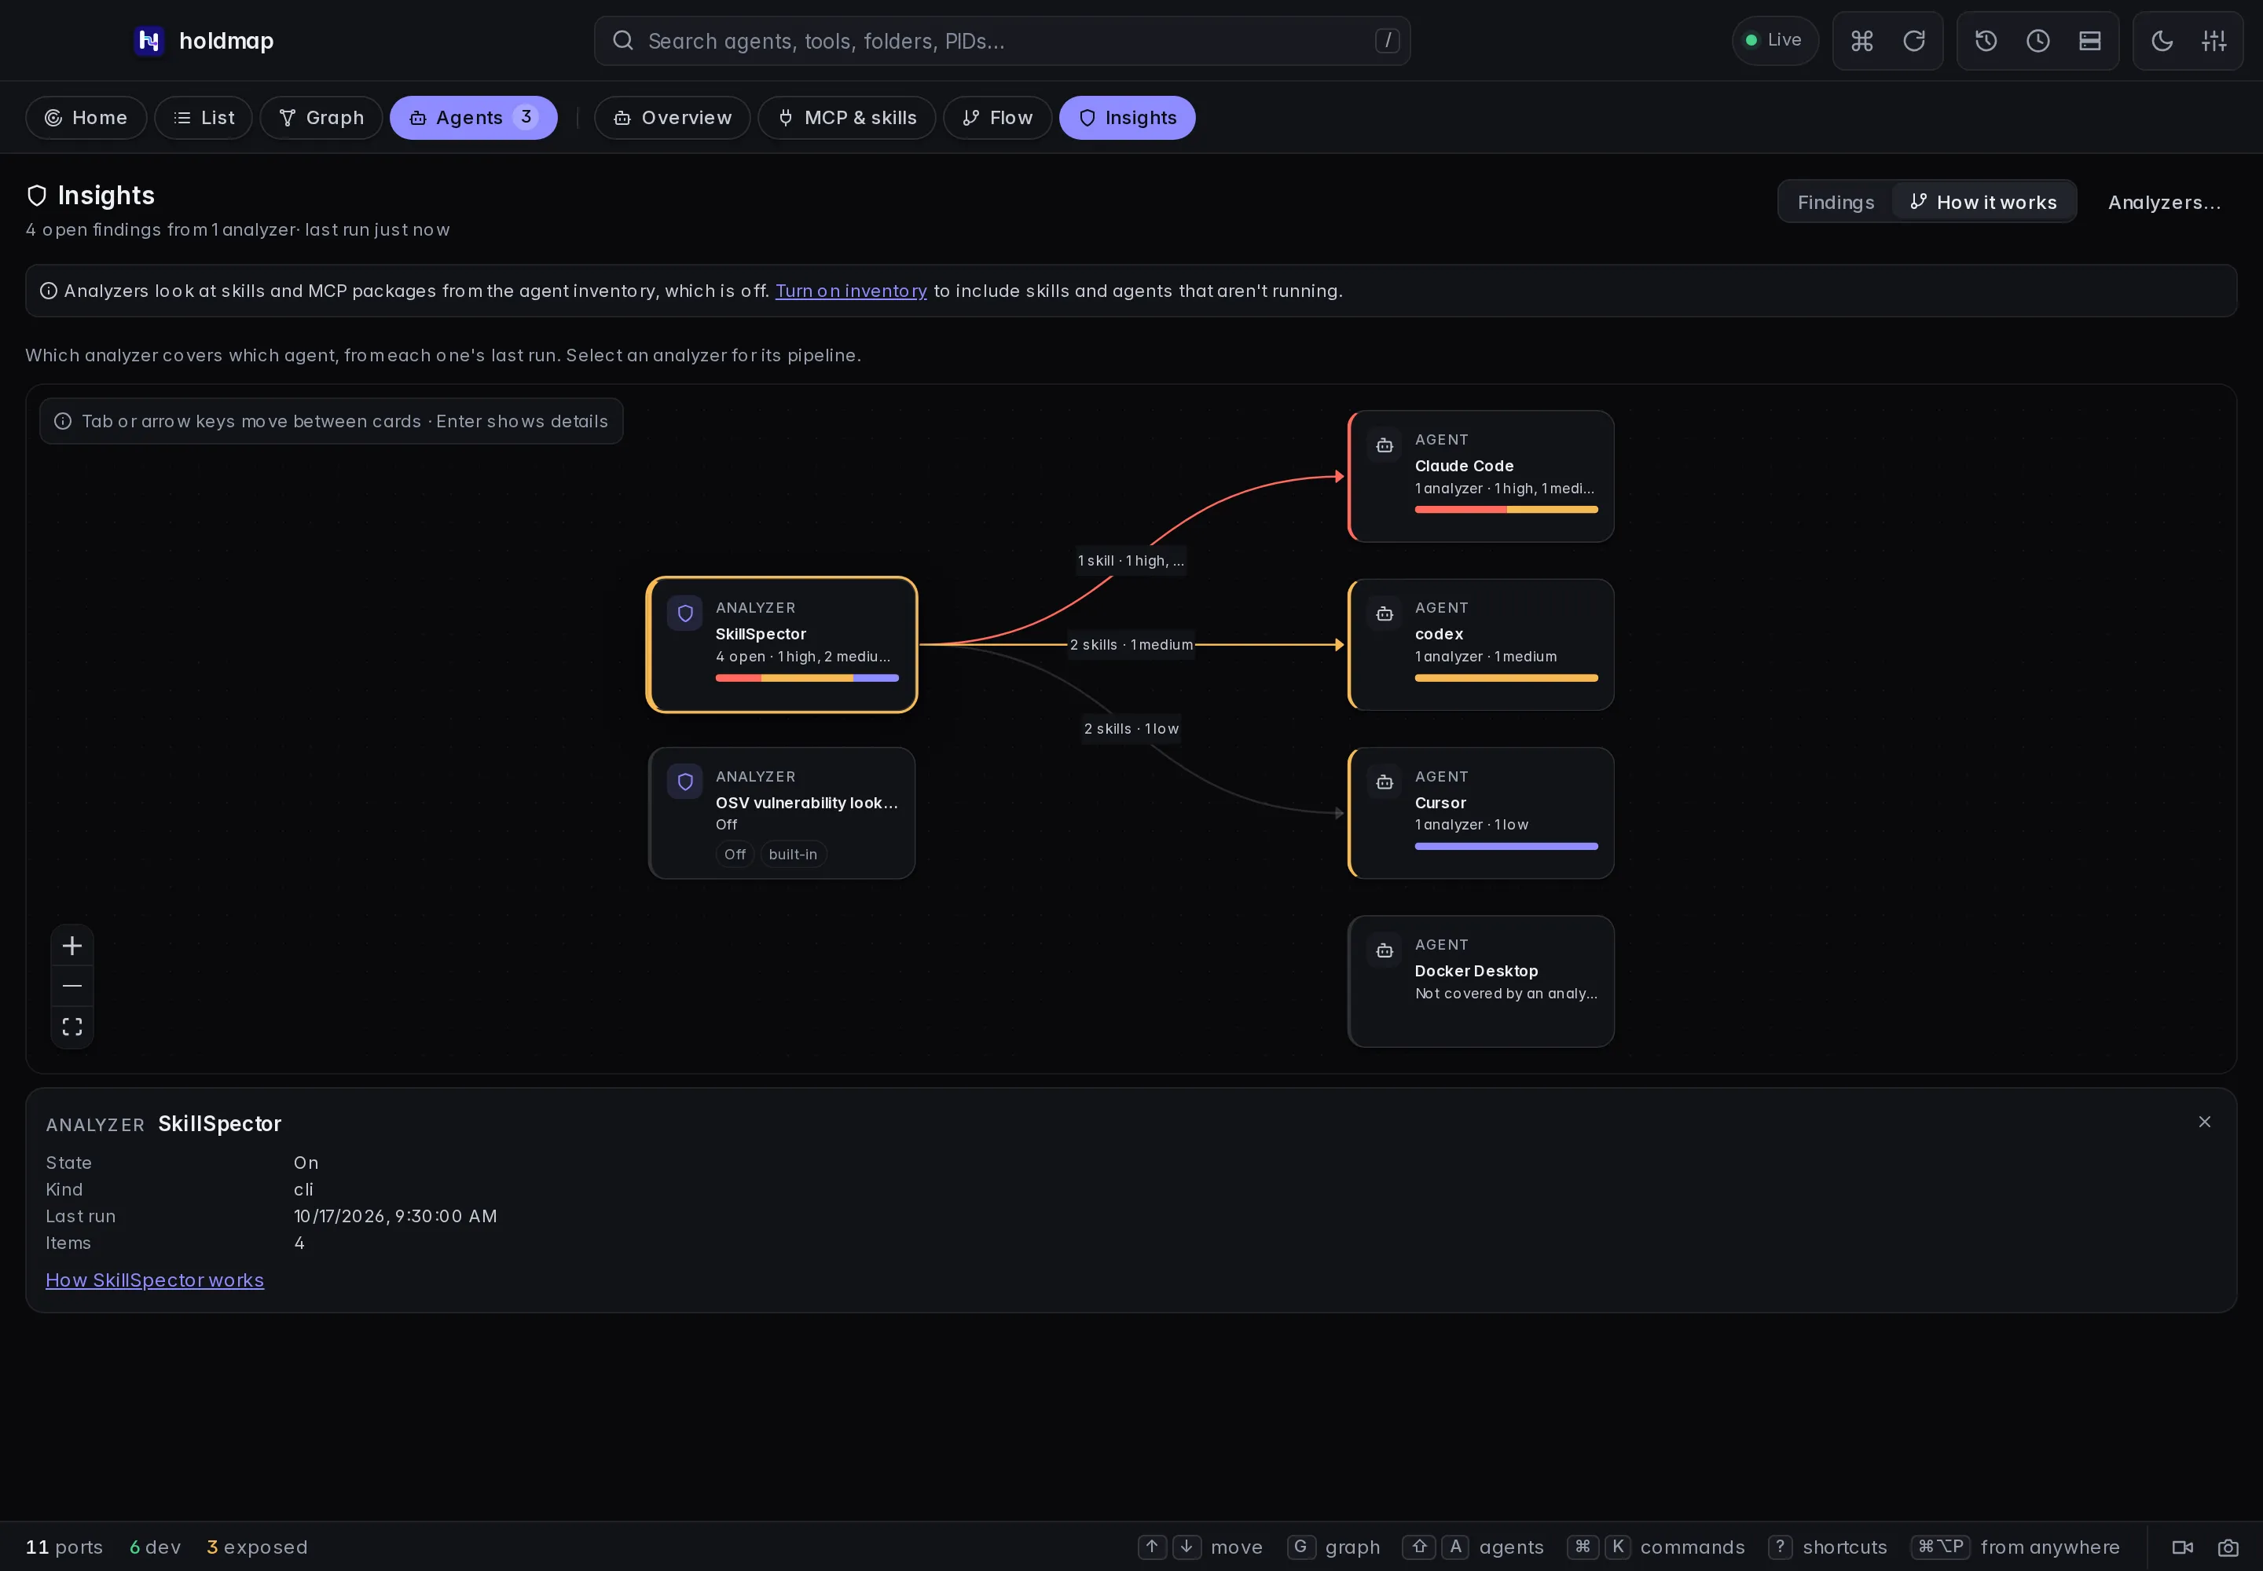Click the robot icon on Claude Code card
The image size is (2263, 1571).
click(1384, 445)
